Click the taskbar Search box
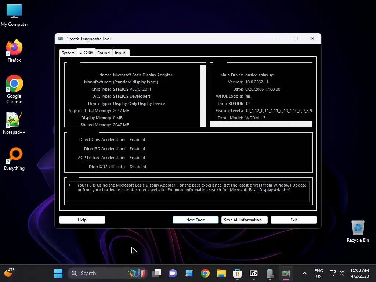 pyautogui.click(x=107, y=273)
